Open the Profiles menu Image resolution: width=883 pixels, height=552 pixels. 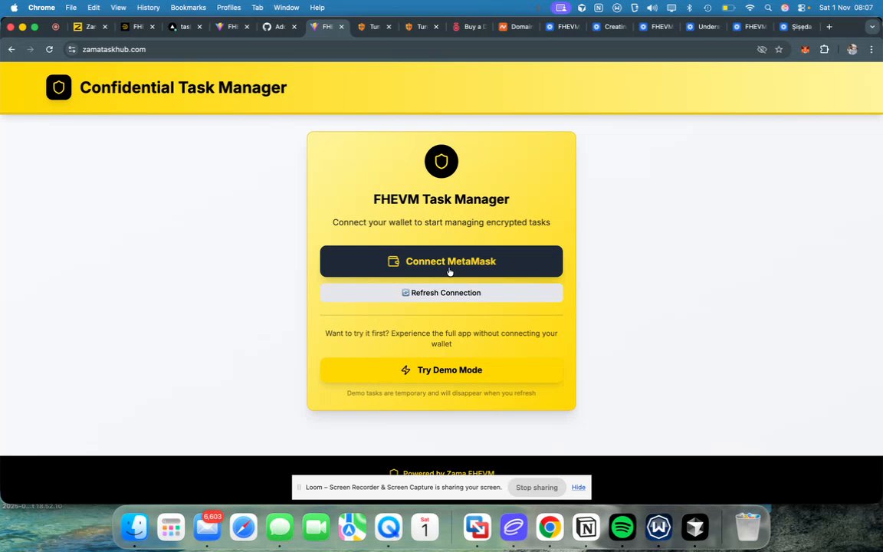pos(228,8)
